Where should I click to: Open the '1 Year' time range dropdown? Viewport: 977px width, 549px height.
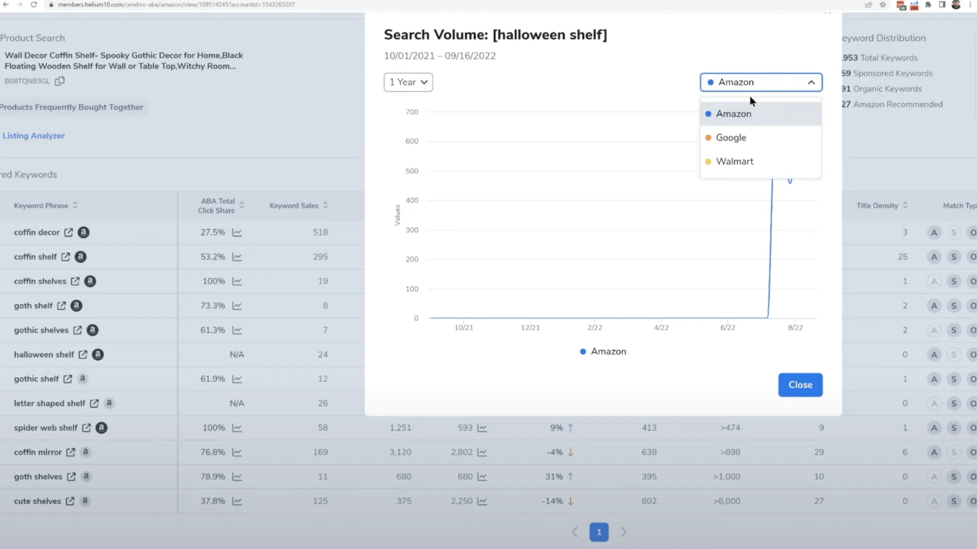(x=408, y=82)
